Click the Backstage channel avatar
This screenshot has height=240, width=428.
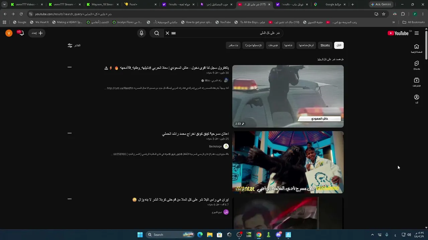[x=226, y=146]
